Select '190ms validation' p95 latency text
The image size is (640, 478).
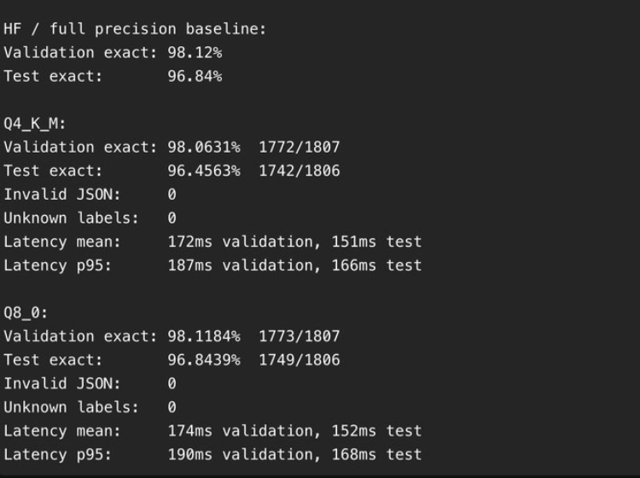point(241,455)
